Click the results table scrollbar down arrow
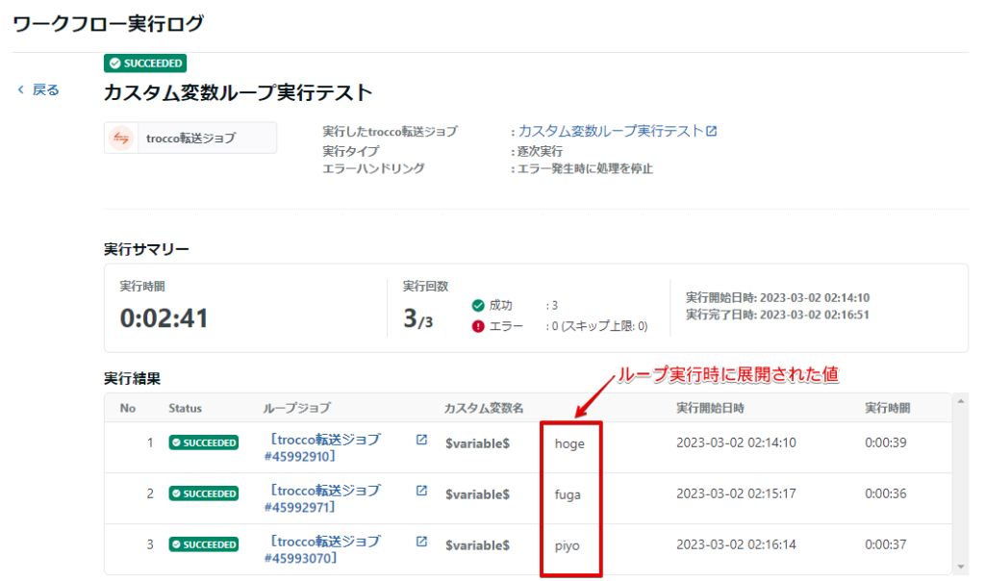 pos(961,567)
